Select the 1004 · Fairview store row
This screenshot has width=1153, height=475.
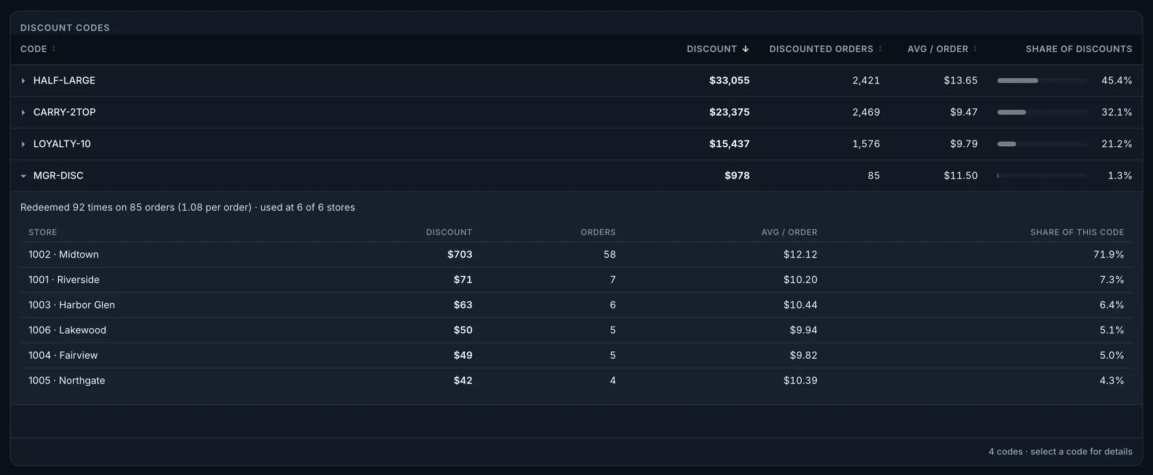tap(576, 356)
